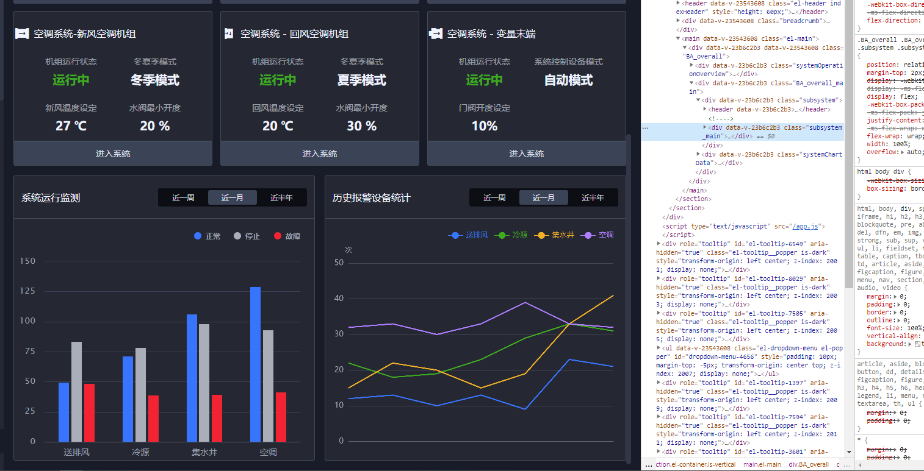Select 近一月 in the 系统运行监测 panel

233,197
